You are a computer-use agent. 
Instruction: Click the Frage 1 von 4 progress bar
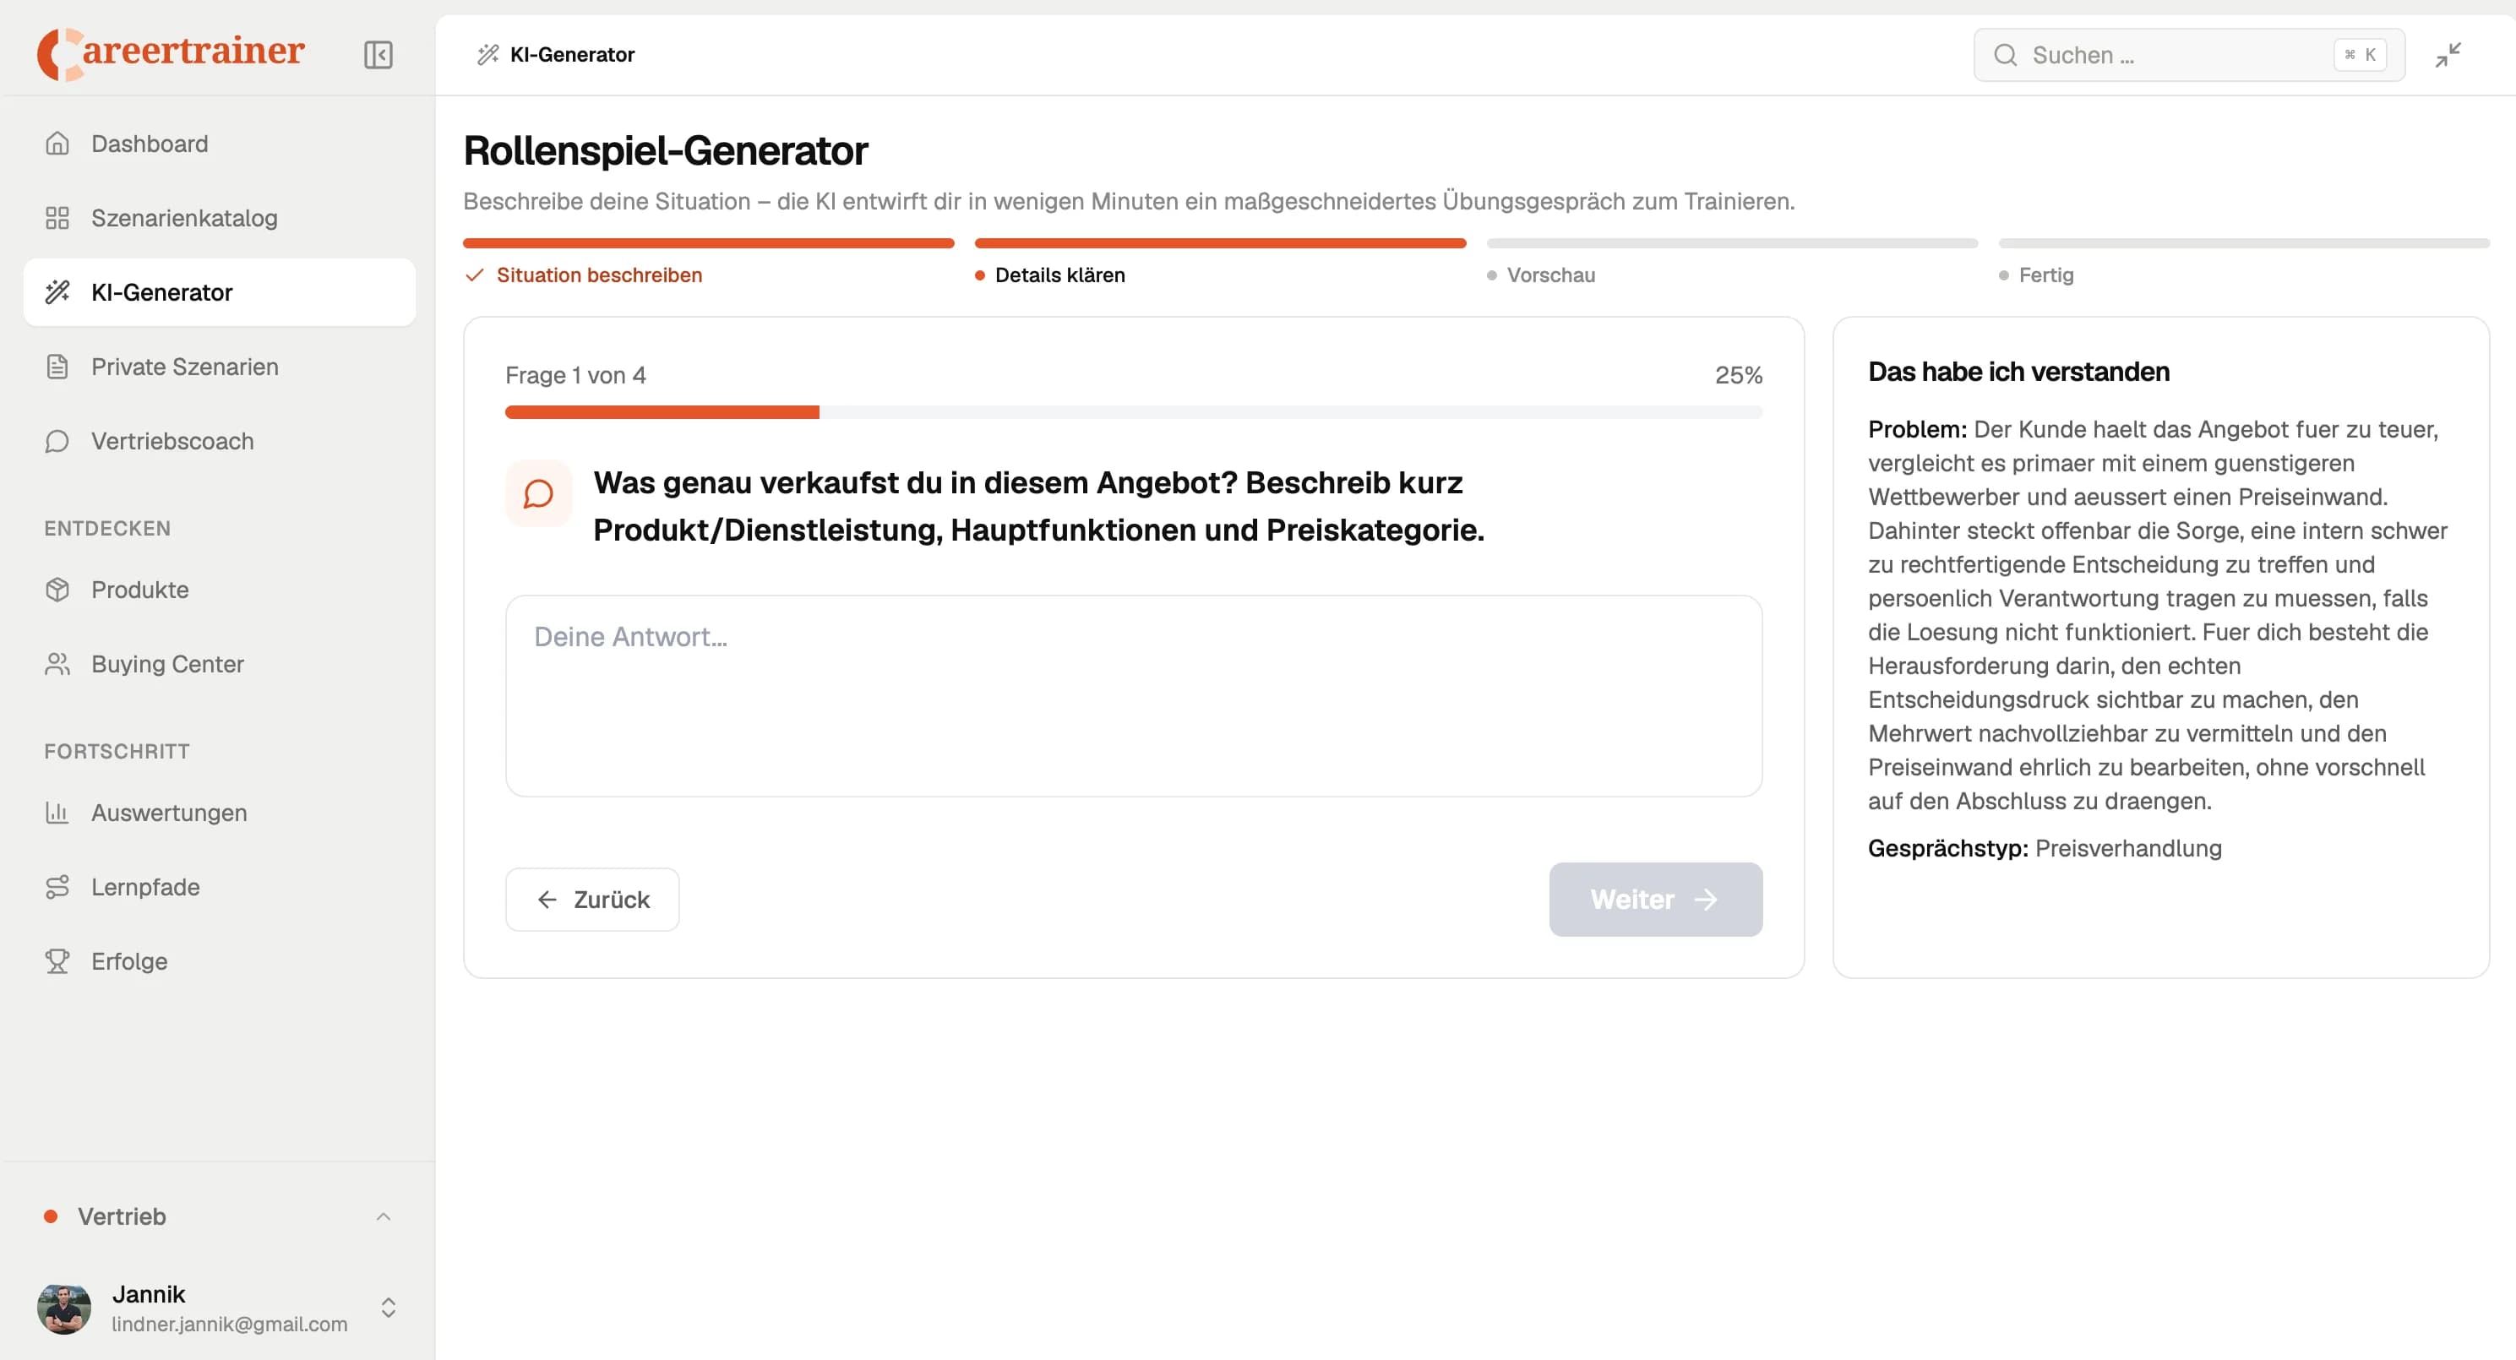pyautogui.click(x=1133, y=412)
